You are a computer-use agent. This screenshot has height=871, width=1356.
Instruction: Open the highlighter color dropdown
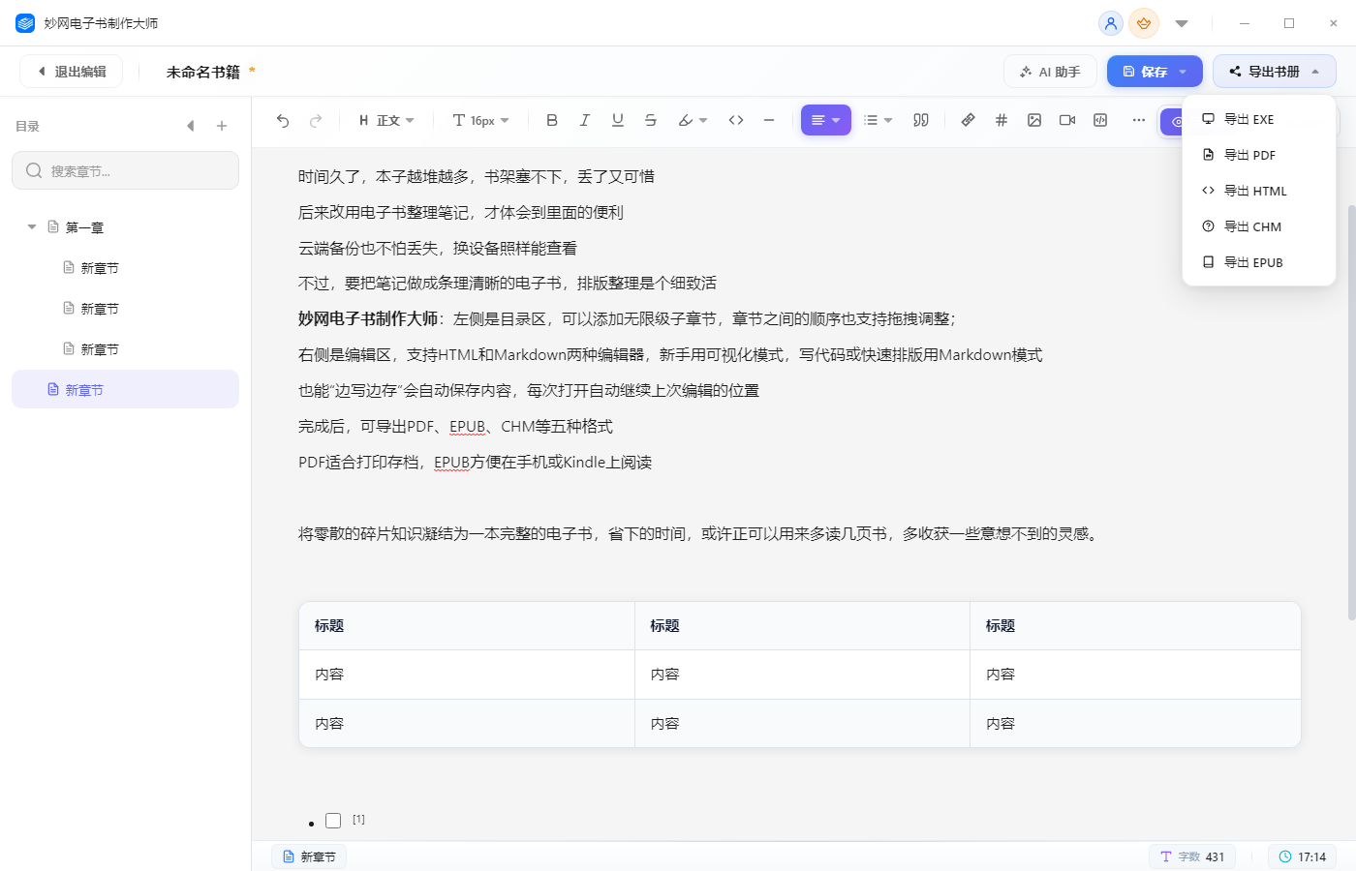pyautogui.click(x=693, y=120)
